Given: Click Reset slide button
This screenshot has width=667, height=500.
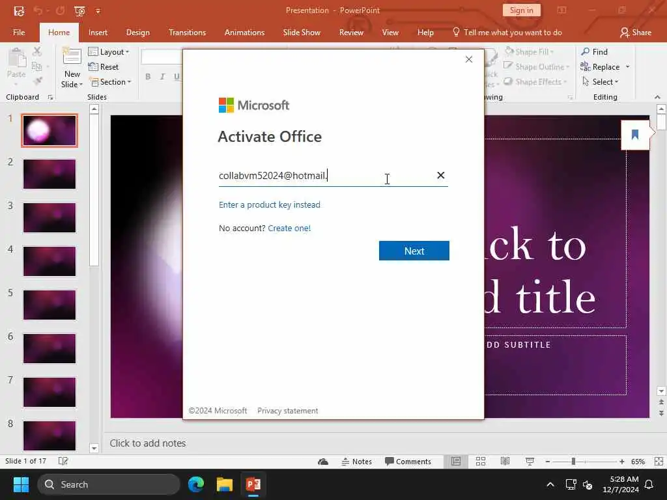Looking at the screenshot, I should click(104, 67).
